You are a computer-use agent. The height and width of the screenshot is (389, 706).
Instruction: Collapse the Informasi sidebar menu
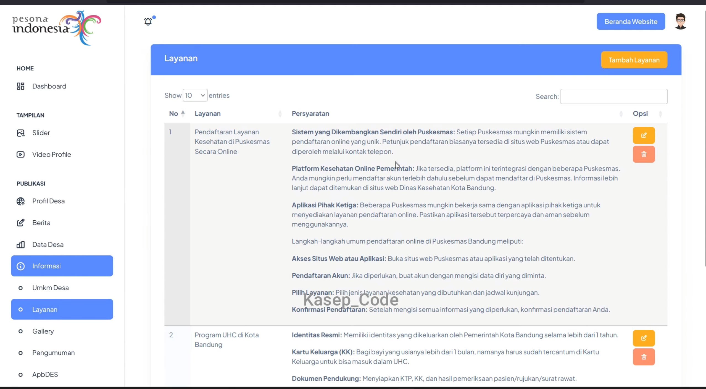click(62, 266)
